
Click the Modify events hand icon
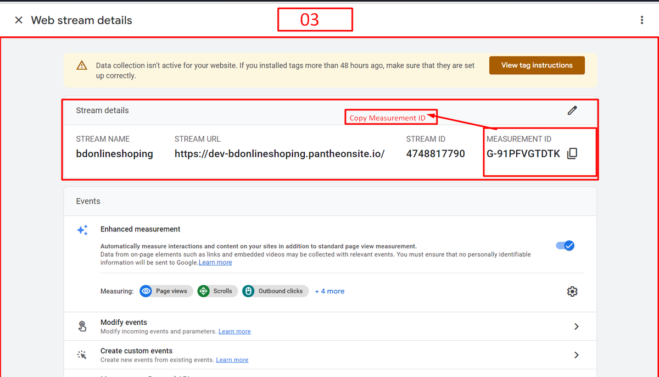(82, 326)
